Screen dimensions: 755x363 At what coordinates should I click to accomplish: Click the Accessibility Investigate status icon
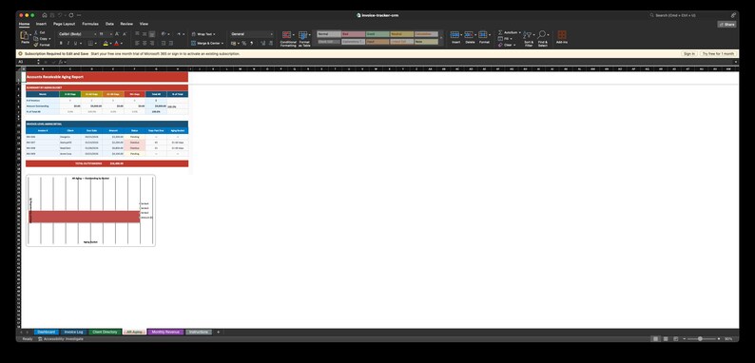coord(41,339)
